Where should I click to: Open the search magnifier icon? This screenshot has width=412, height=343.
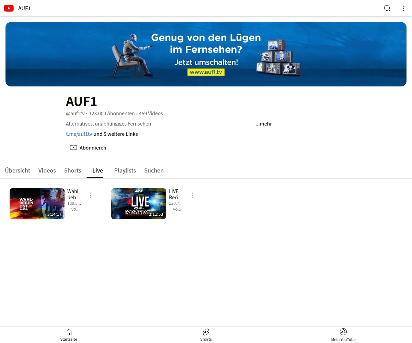tap(387, 8)
